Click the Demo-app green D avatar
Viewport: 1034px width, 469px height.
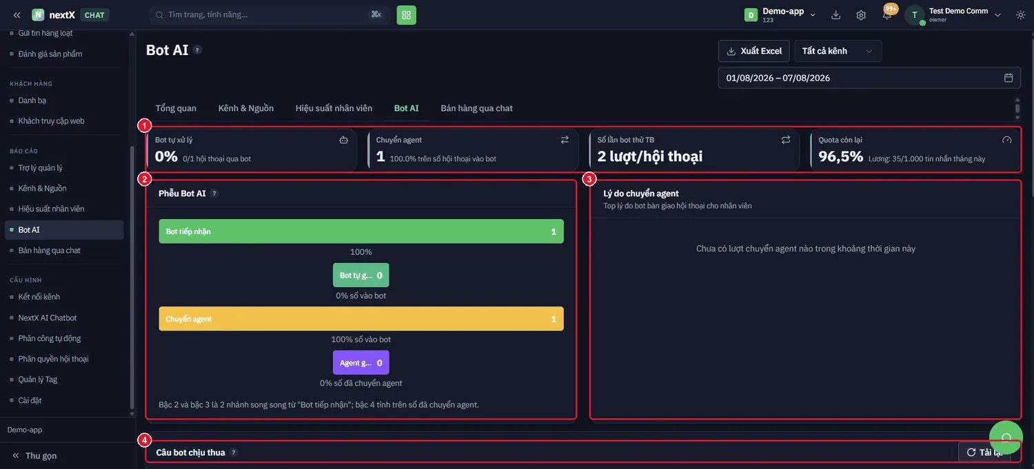(x=751, y=15)
